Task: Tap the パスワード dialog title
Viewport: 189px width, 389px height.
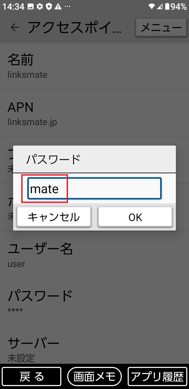Action: point(53,160)
